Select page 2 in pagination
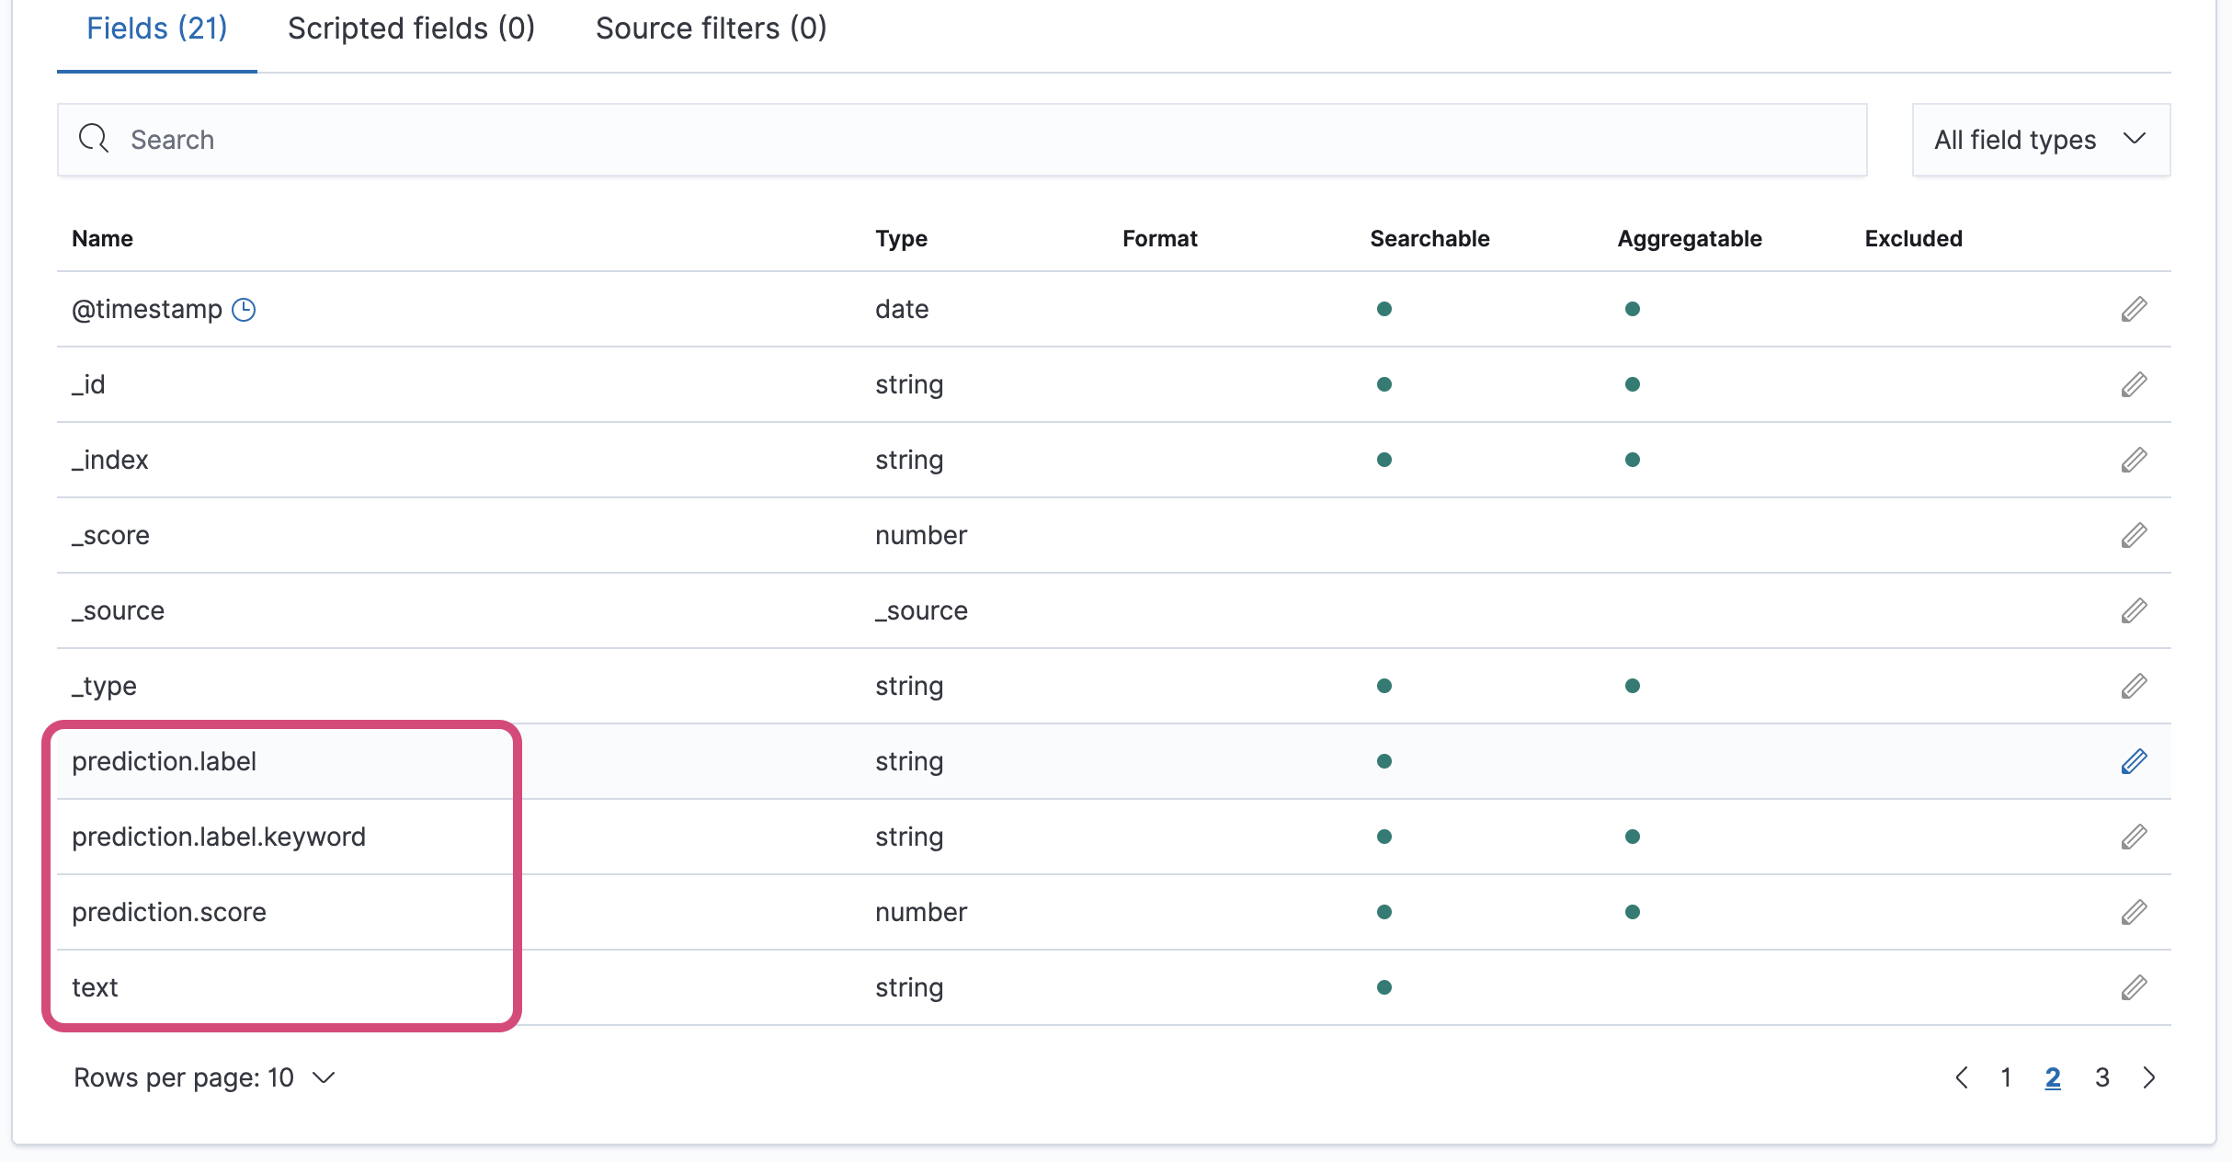The image size is (2232, 1162). pyautogui.click(x=2053, y=1077)
